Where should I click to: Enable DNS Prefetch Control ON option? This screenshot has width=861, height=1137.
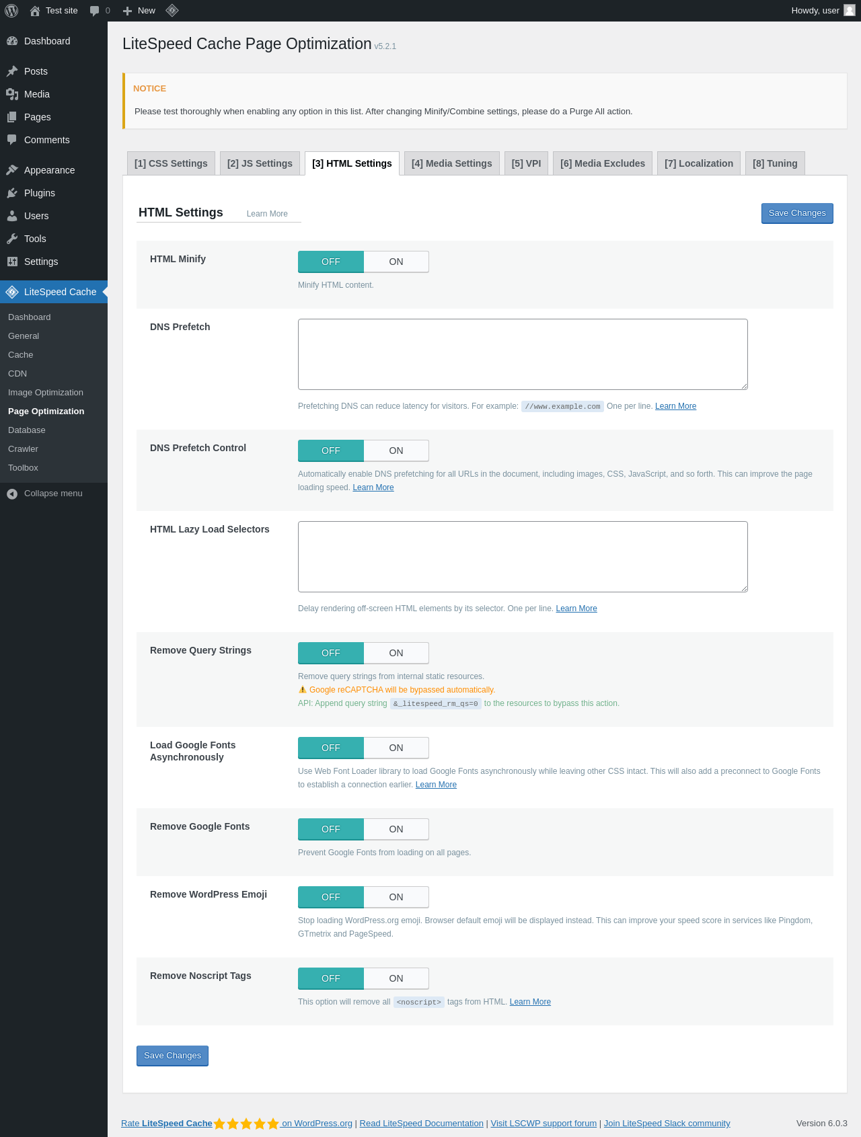tap(396, 450)
